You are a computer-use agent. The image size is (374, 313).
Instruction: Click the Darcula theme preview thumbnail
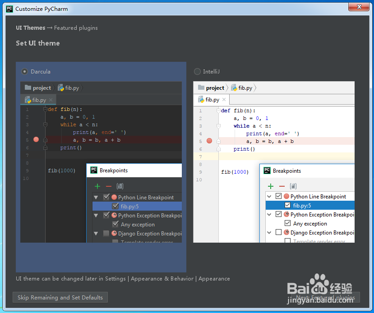pos(101,162)
